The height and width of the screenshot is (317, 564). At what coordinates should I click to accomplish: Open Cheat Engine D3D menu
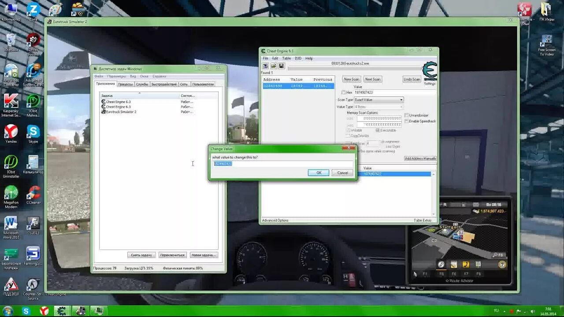(x=298, y=58)
